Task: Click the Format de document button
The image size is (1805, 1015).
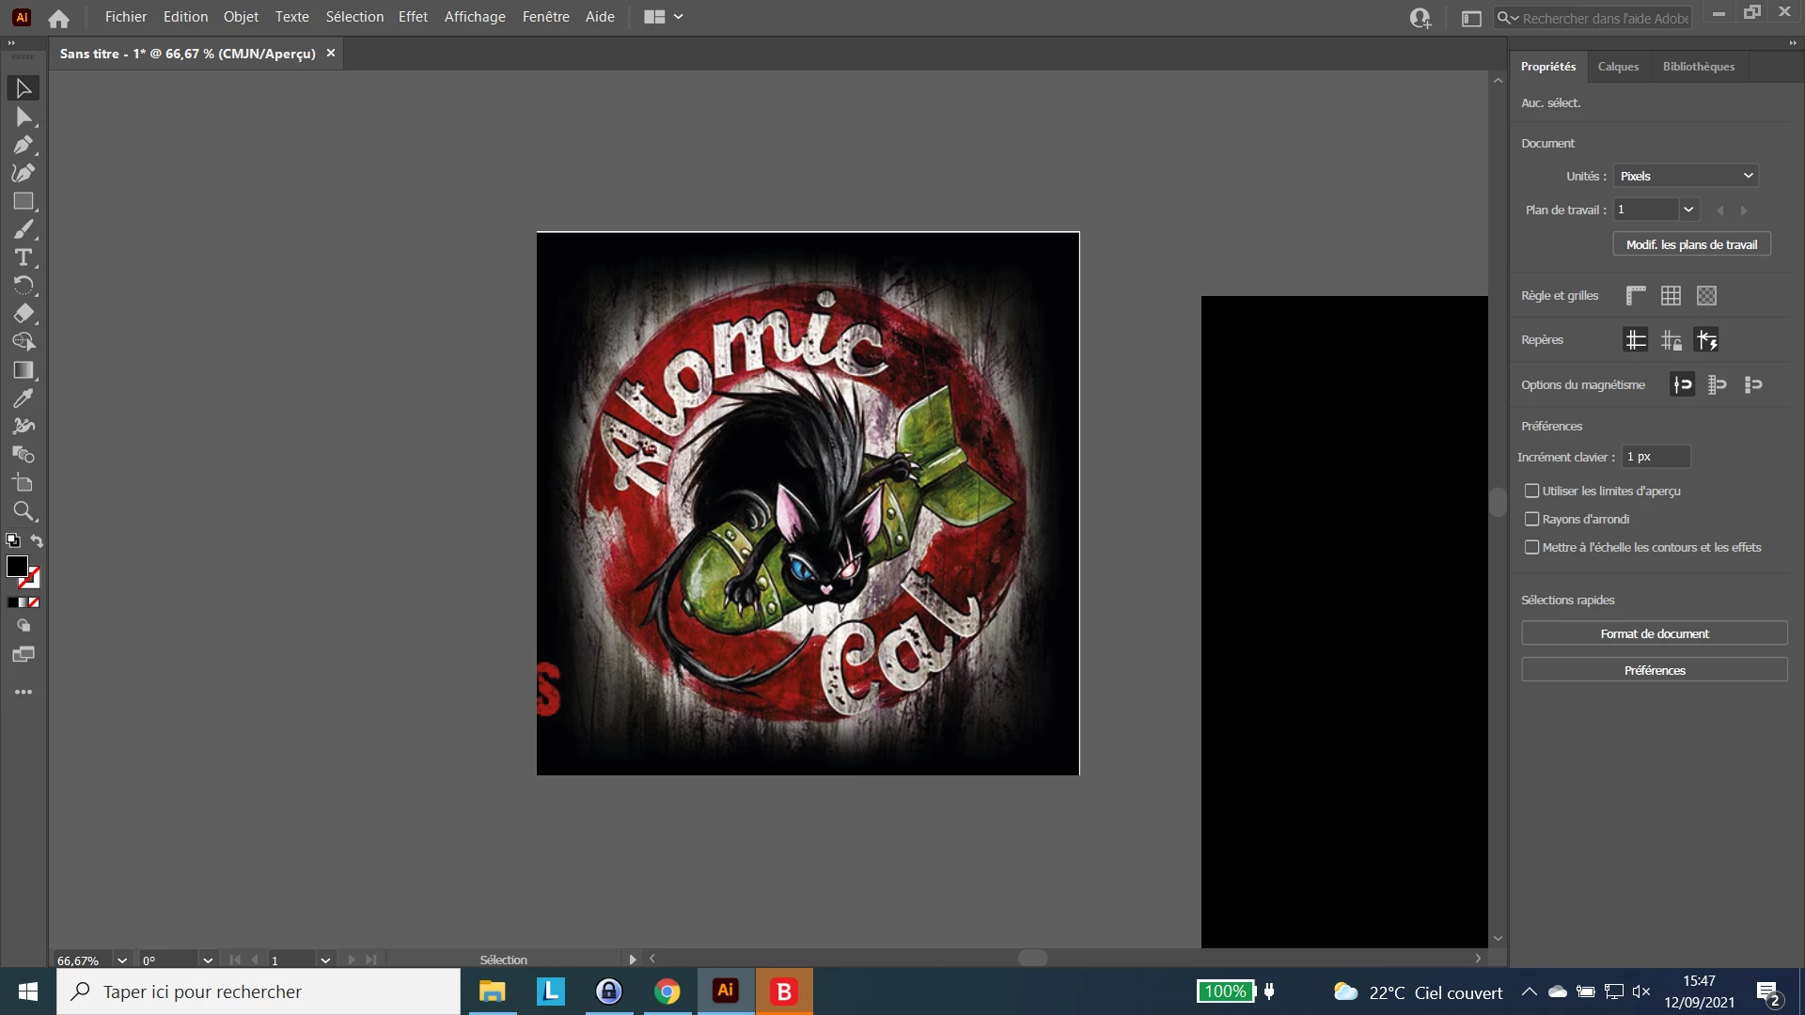Action: (x=1654, y=634)
